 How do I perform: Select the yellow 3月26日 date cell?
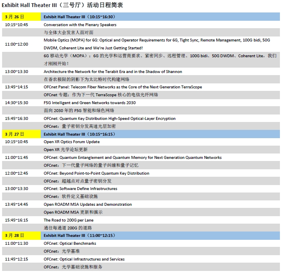click(22, 17)
